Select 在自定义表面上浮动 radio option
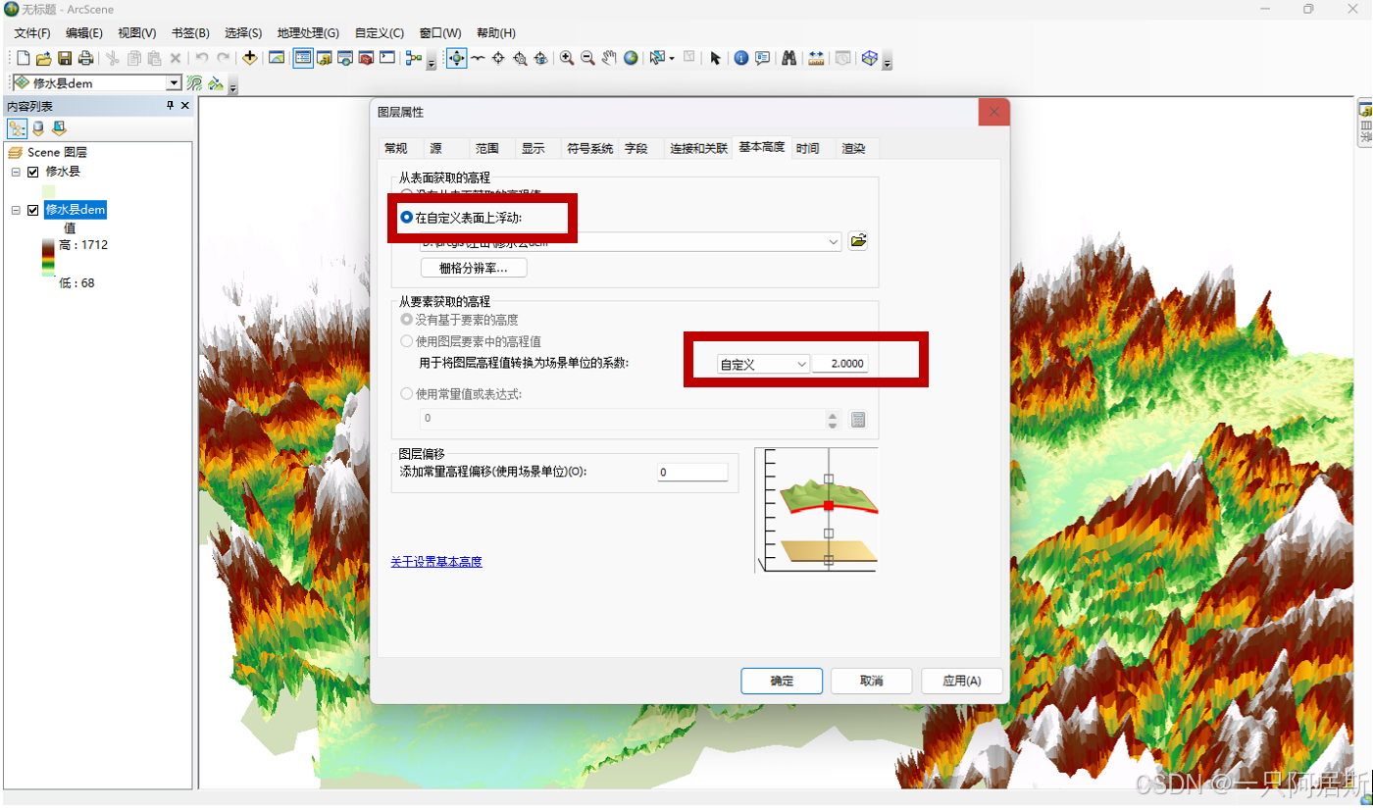This screenshot has height=810, width=1373. 406,218
